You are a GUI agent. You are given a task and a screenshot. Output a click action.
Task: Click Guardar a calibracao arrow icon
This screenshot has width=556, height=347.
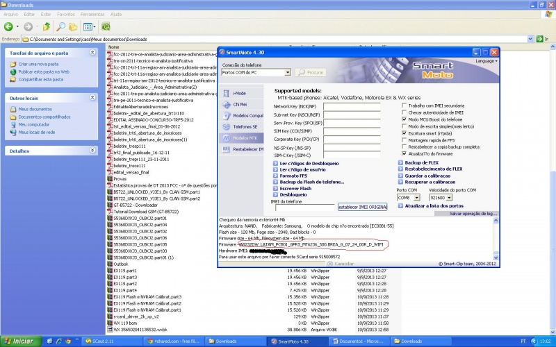400,176
